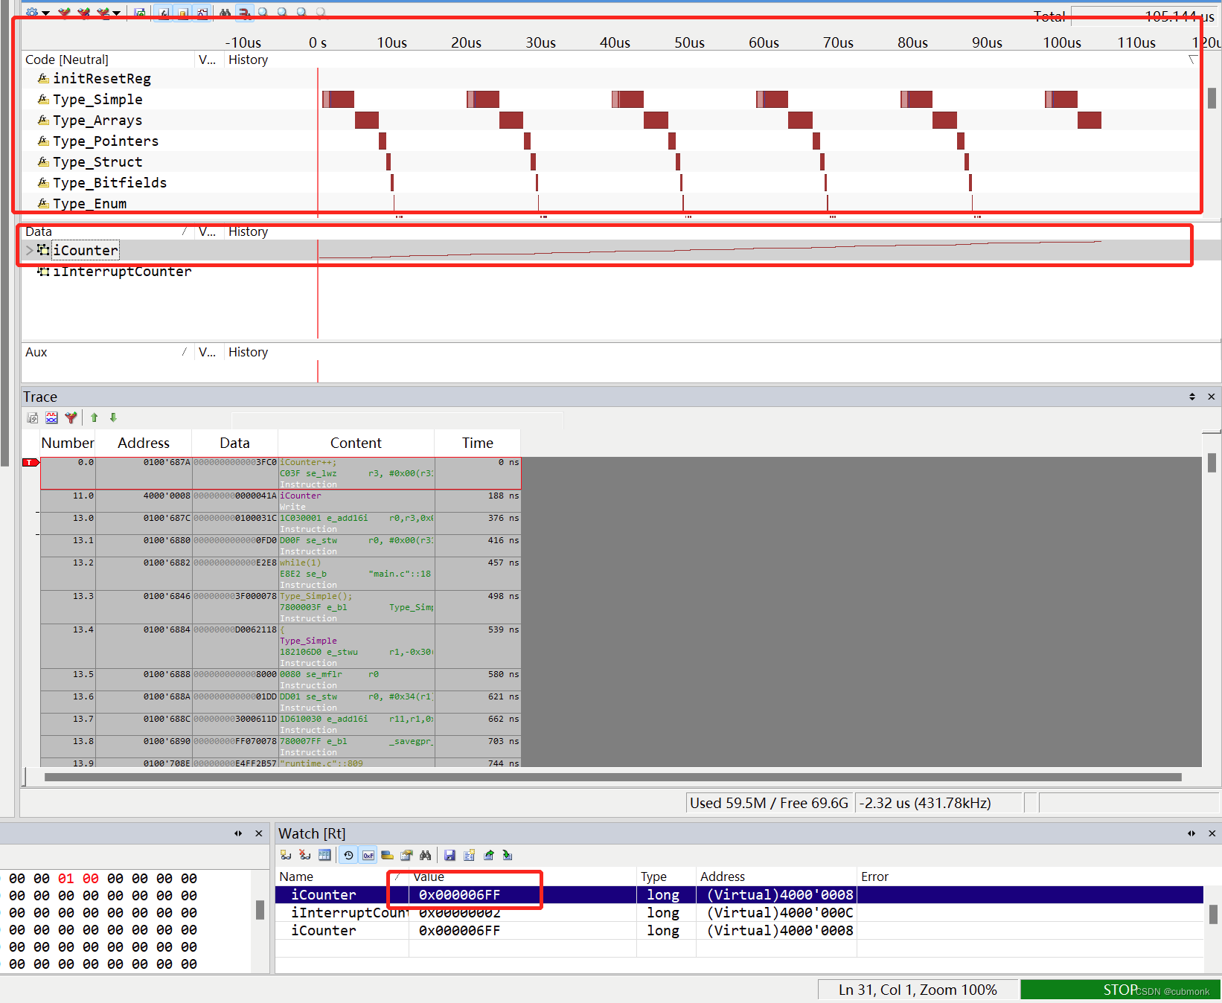Click the trace row numbered 13.3
This screenshot has height=1003, width=1222.
281,607
